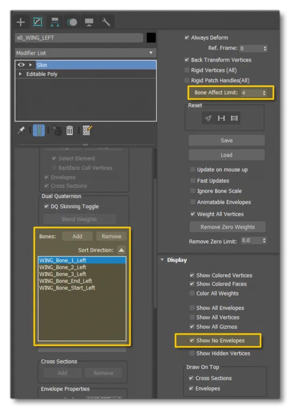Toggle Weight All Vertices checkbox
Image resolution: width=290 pixels, height=409 pixels.
click(x=193, y=214)
